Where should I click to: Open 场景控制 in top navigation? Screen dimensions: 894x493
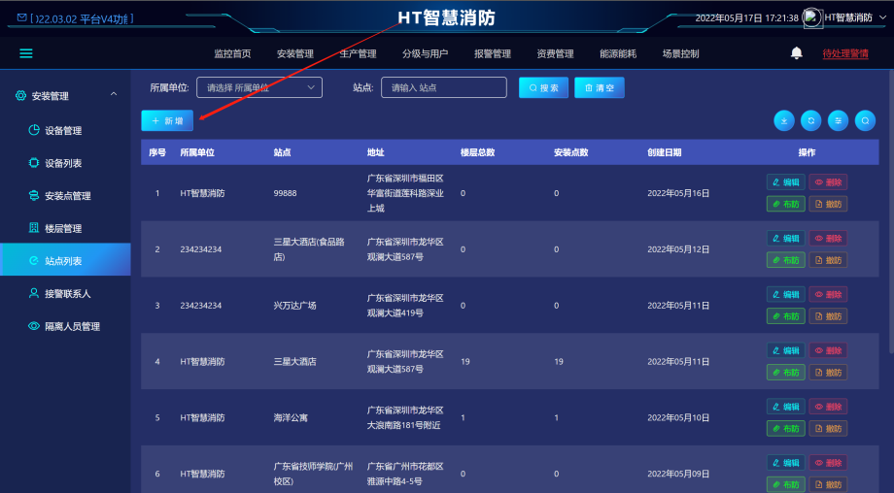tap(681, 53)
